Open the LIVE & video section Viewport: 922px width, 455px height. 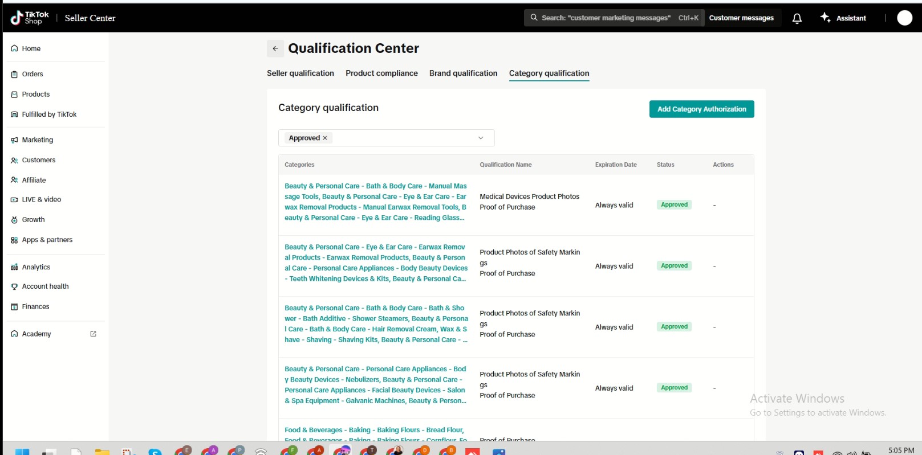41,200
